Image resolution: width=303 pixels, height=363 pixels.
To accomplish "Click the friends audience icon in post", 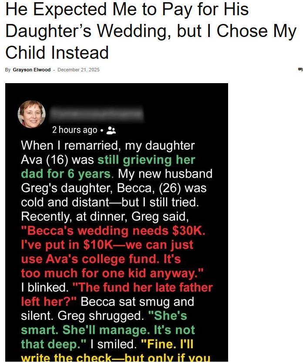I will point(111,130).
